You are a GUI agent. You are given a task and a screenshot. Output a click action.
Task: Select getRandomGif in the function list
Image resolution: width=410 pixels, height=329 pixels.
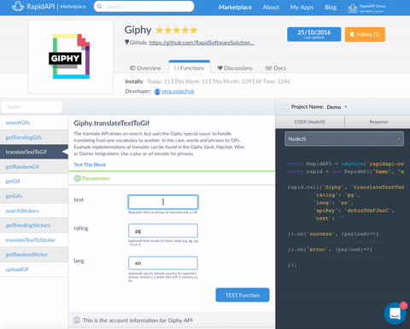[x=34, y=167]
